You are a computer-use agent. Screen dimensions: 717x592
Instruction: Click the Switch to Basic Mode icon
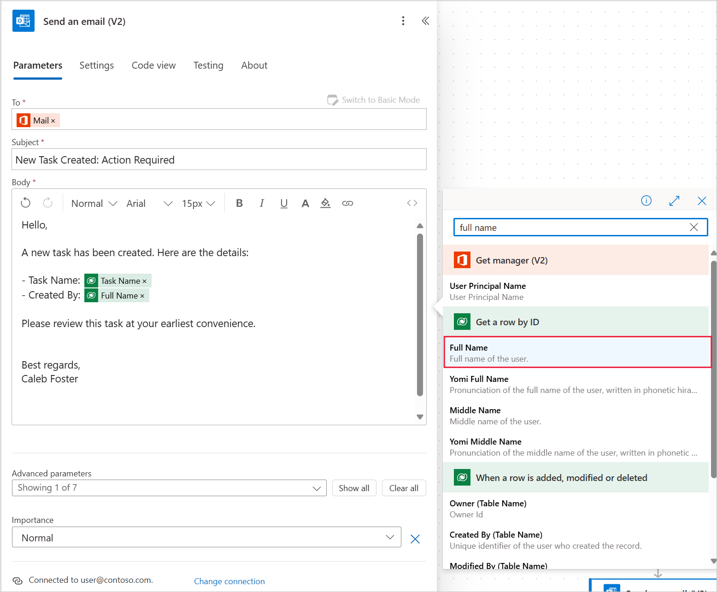coord(333,100)
